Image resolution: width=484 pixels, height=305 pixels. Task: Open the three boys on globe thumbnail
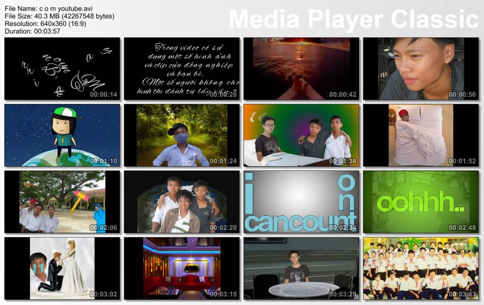182,202
